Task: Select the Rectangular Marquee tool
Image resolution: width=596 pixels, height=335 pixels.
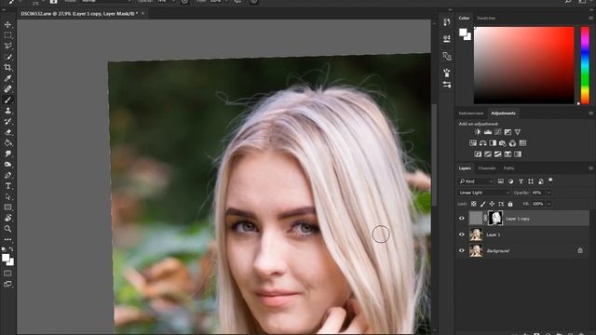Action: (7, 35)
